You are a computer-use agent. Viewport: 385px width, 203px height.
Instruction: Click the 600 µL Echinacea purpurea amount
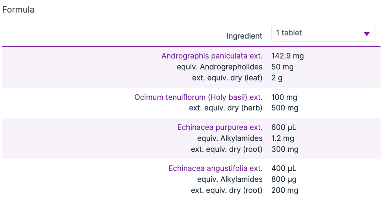click(283, 127)
